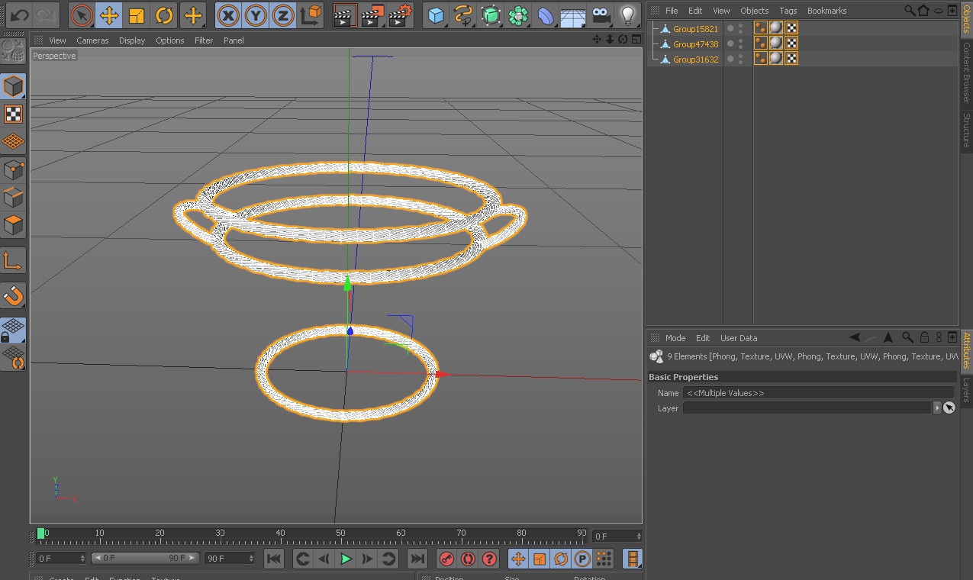973x580 pixels.
Task: Toggle X axis lock
Action: 228,15
